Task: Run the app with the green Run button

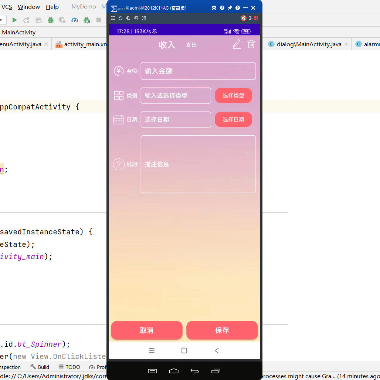Action: point(15,20)
